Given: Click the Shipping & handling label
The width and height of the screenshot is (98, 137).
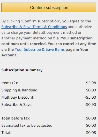Looking at the screenshot, I should pyautogui.click(x=20, y=90).
